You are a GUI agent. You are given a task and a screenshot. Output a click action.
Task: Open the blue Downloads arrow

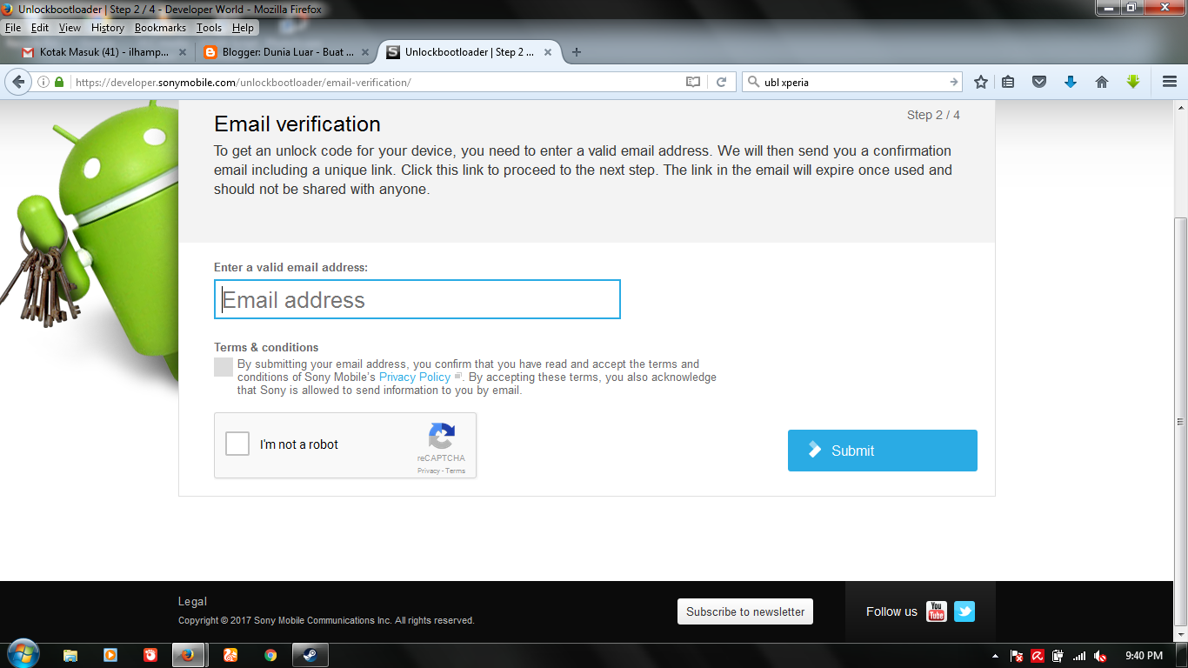[1071, 82]
